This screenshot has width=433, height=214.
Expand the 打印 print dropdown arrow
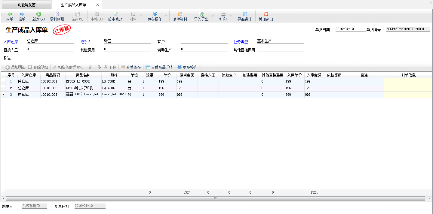click(x=231, y=16)
